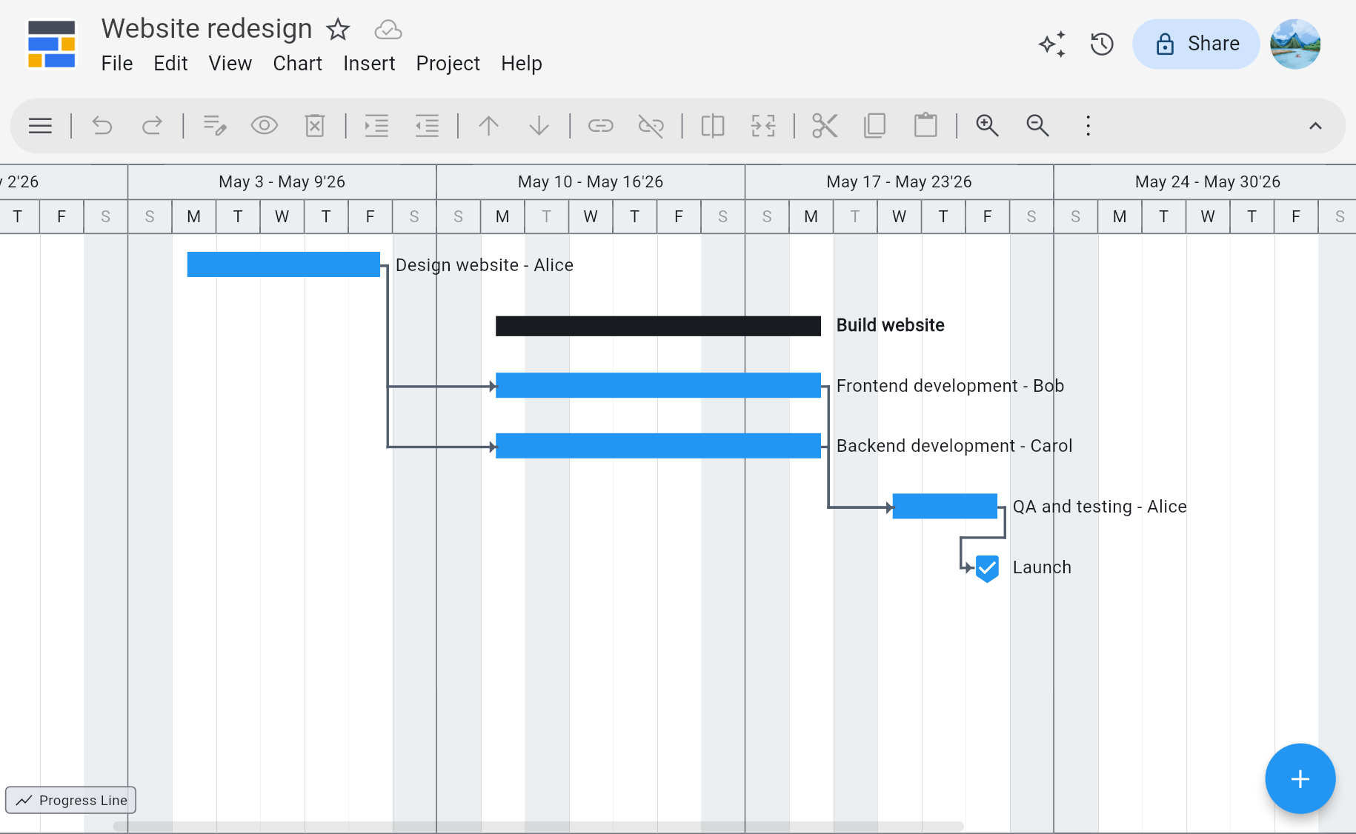Open the Project menu
The image size is (1356, 834).
[447, 64]
